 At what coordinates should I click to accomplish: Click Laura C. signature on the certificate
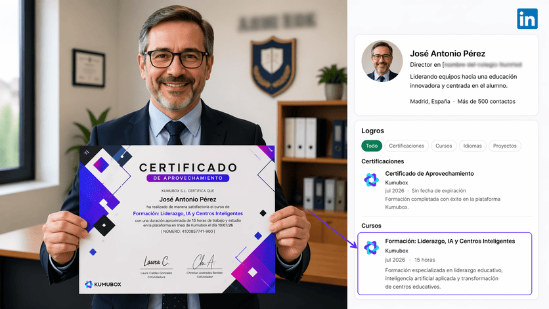tap(156, 261)
